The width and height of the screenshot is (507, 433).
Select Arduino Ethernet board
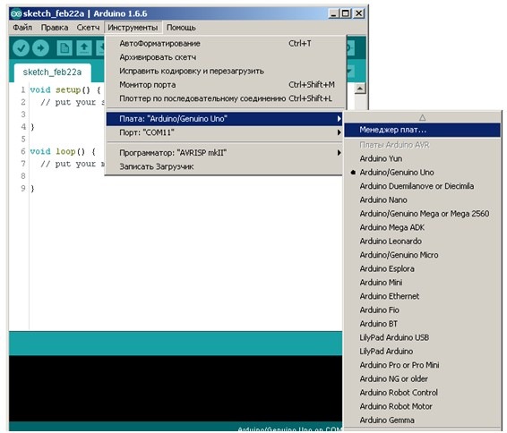tap(422, 296)
